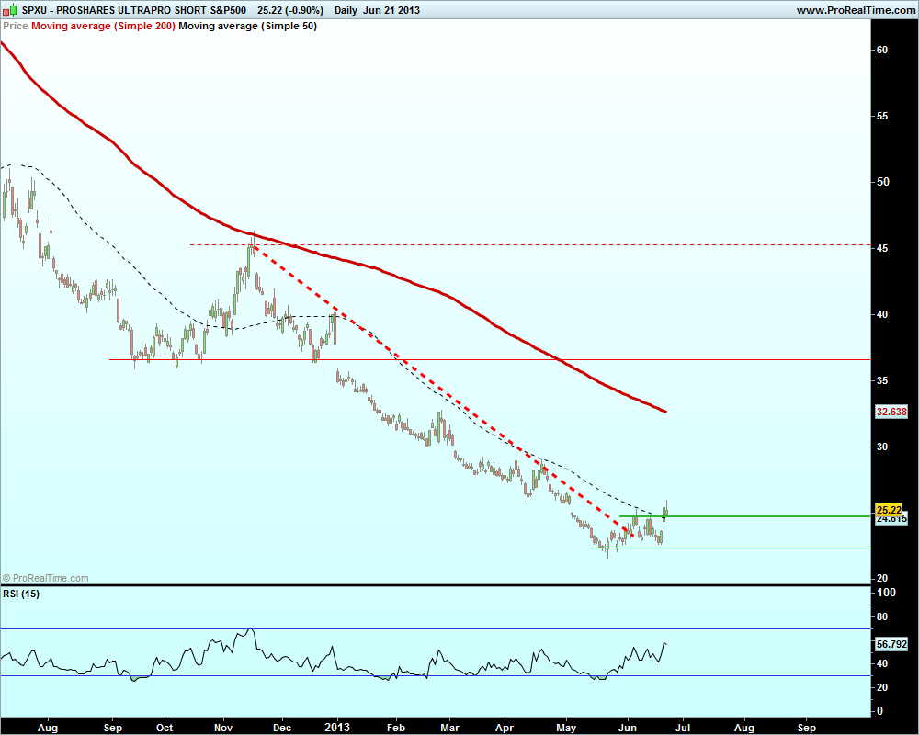Viewport: 919px width, 735px height.
Task: Click the SPXU ProShares UltraPro Short title
Action: coord(133,10)
